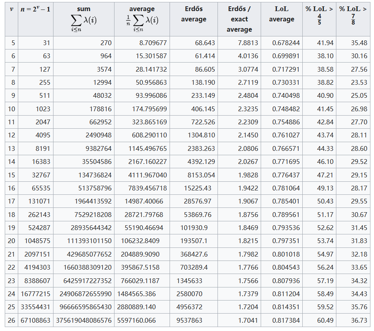The width and height of the screenshot is (374, 331).
Task: Select the percentage cell 60.49
Action: [325, 320]
